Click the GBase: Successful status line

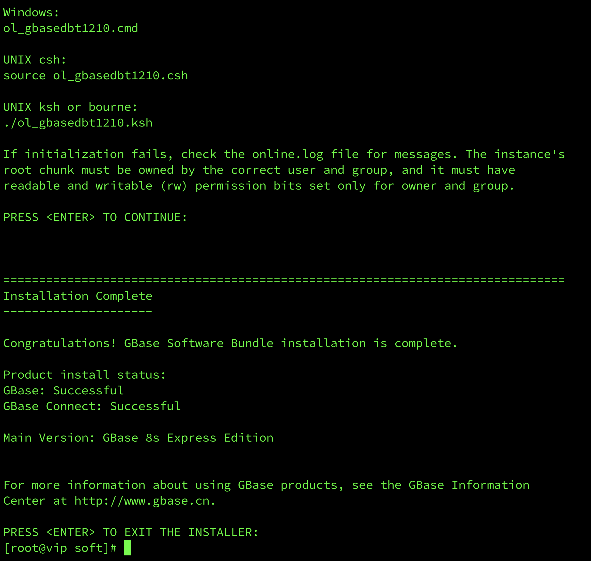pyautogui.click(x=64, y=390)
